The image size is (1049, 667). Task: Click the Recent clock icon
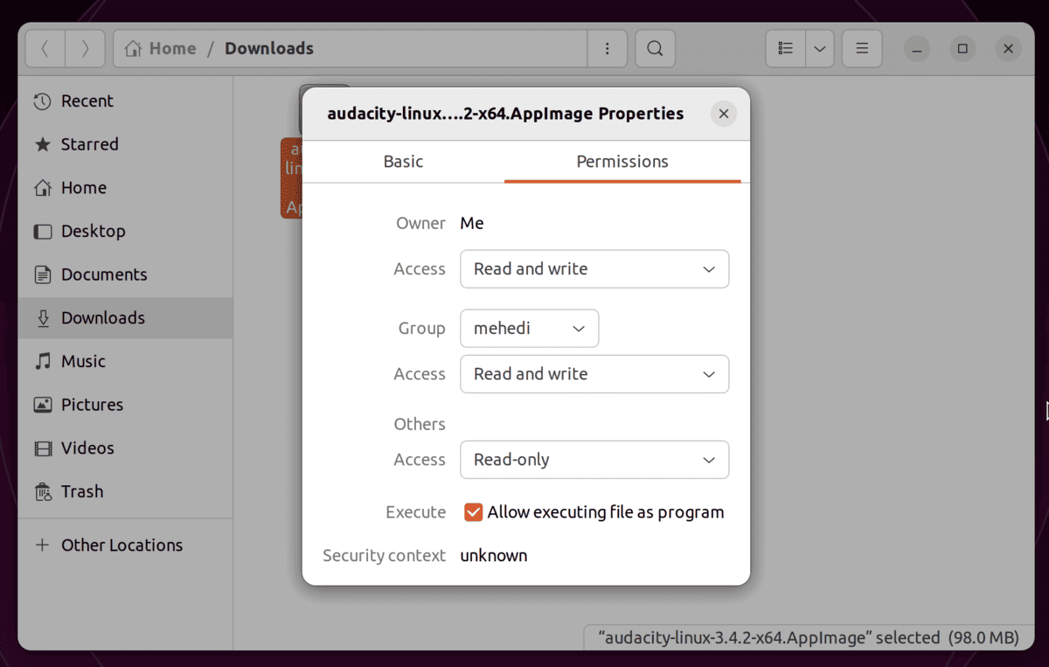tap(42, 101)
